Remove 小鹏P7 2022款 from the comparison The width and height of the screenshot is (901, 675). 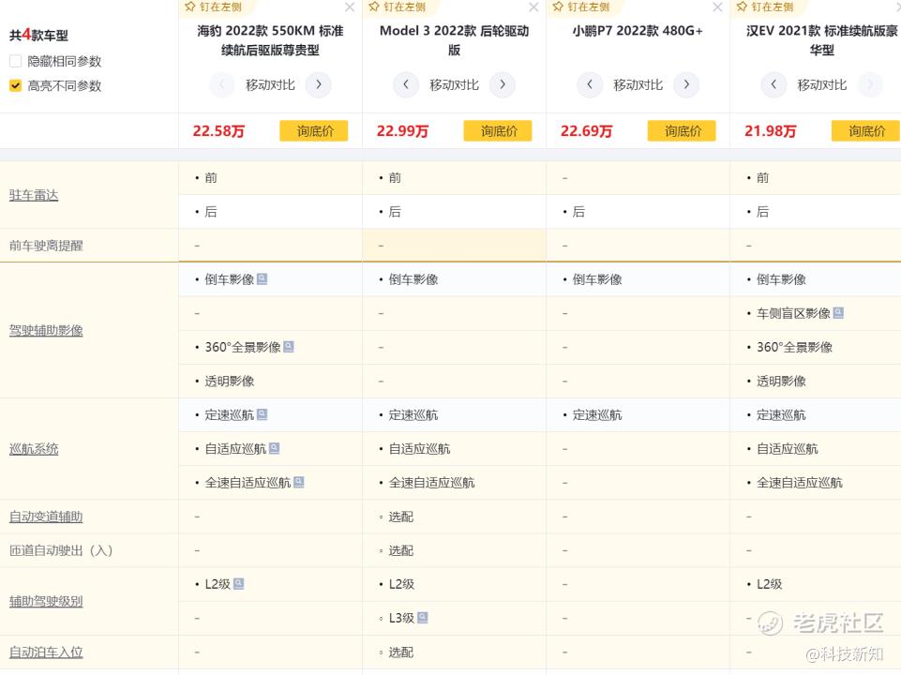pos(717,7)
